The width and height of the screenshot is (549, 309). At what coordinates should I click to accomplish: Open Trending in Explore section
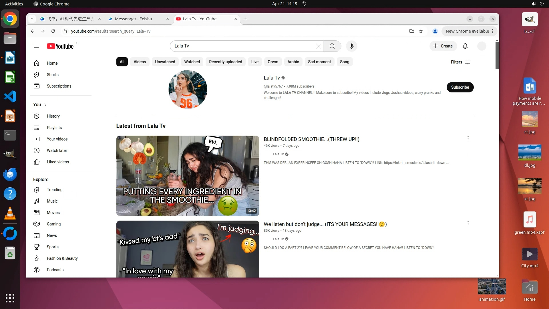(54, 190)
